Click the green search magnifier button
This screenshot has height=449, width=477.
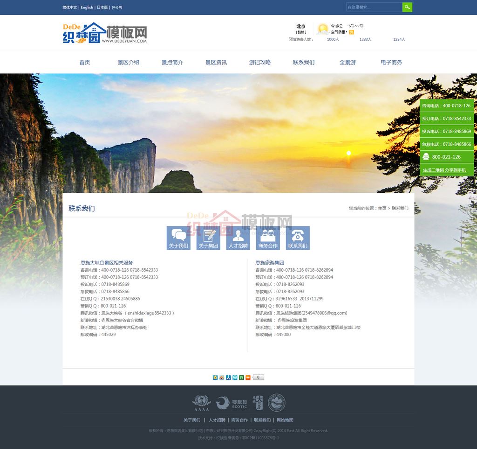coord(407,7)
